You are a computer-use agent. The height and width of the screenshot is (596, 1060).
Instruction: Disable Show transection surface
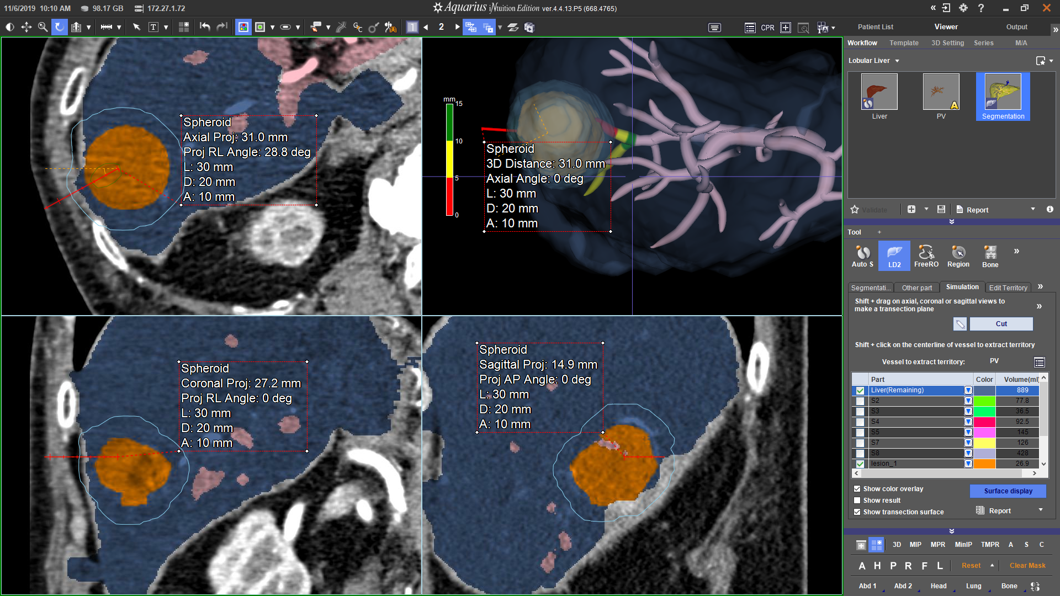(857, 512)
